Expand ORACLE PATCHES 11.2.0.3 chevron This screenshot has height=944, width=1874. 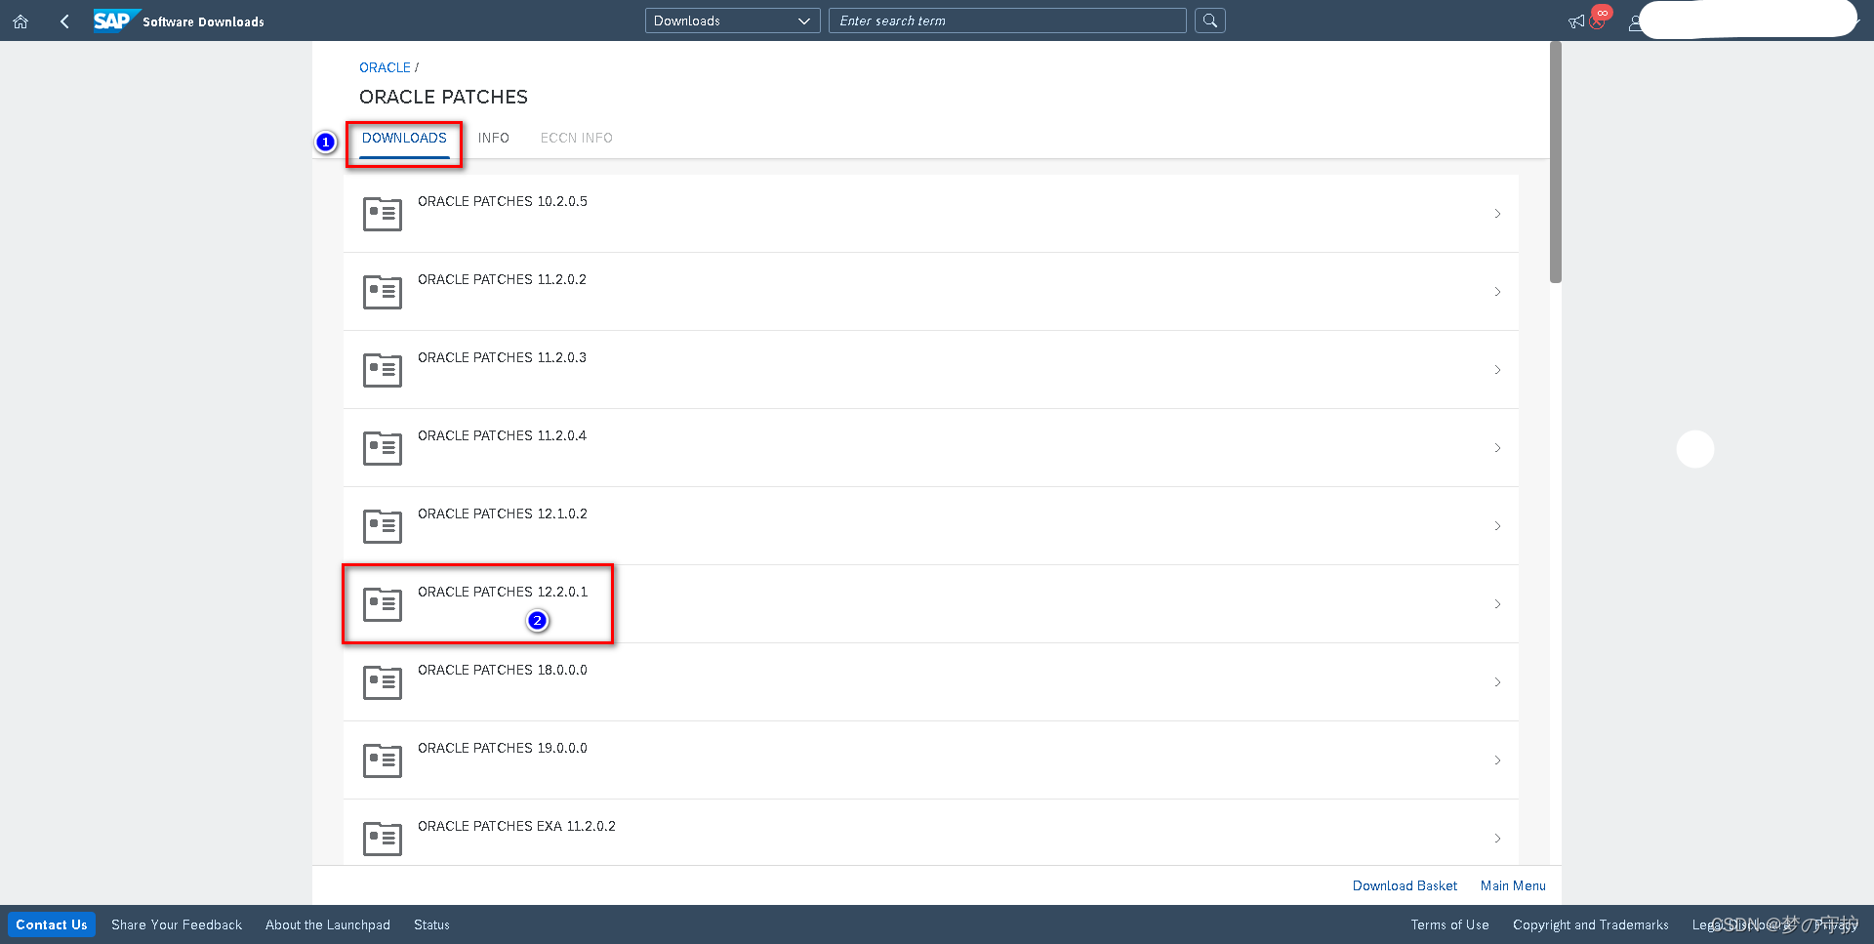point(1497,370)
